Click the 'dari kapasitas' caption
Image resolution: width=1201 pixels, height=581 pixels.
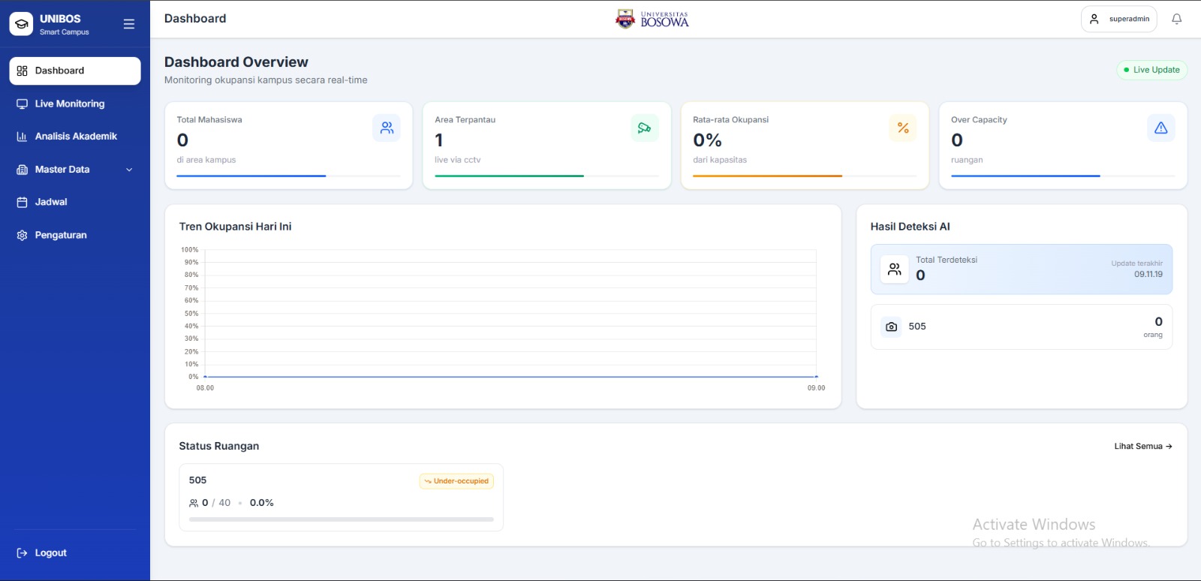tap(719, 160)
